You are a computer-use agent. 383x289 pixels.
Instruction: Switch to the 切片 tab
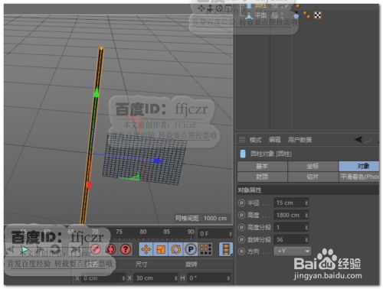(313, 177)
